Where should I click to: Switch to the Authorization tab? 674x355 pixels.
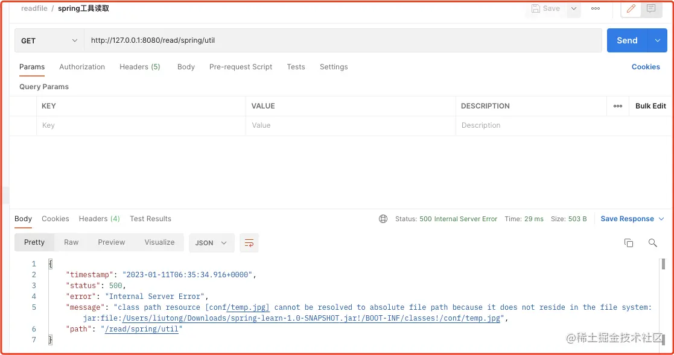pos(82,67)
